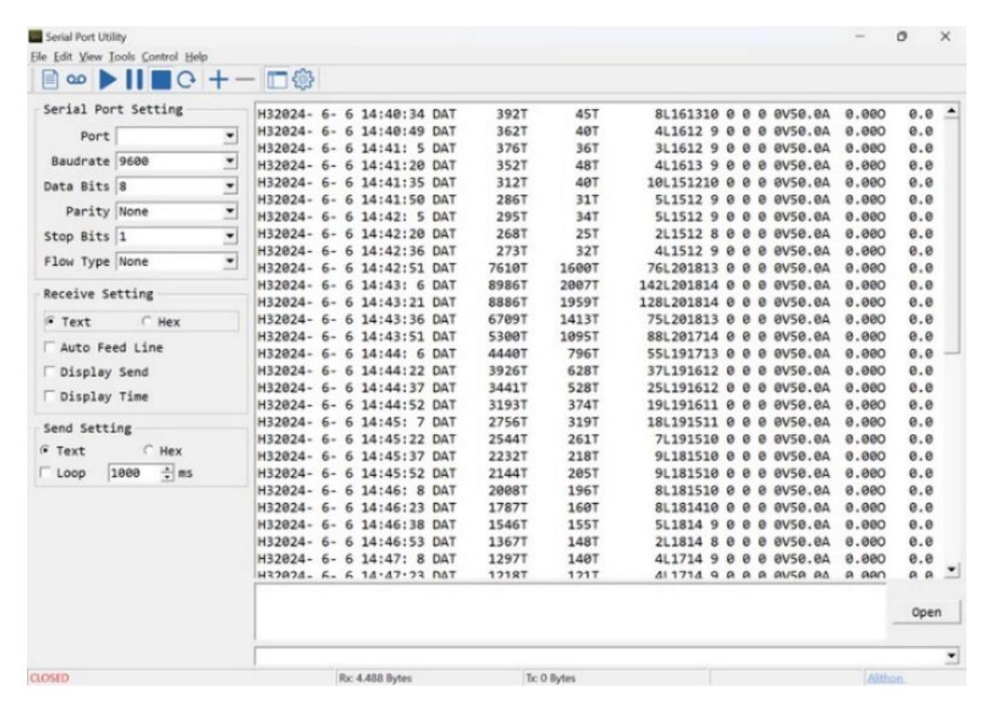Screen dimensions: 990x714
Task: Click the CLOSED status indicator
Action: click(49, 678)
